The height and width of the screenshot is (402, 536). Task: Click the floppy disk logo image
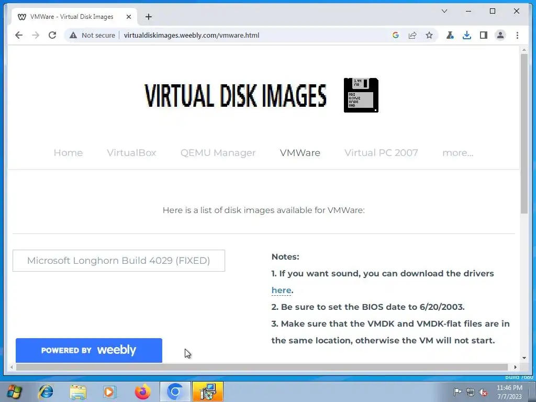coord(361,95)
